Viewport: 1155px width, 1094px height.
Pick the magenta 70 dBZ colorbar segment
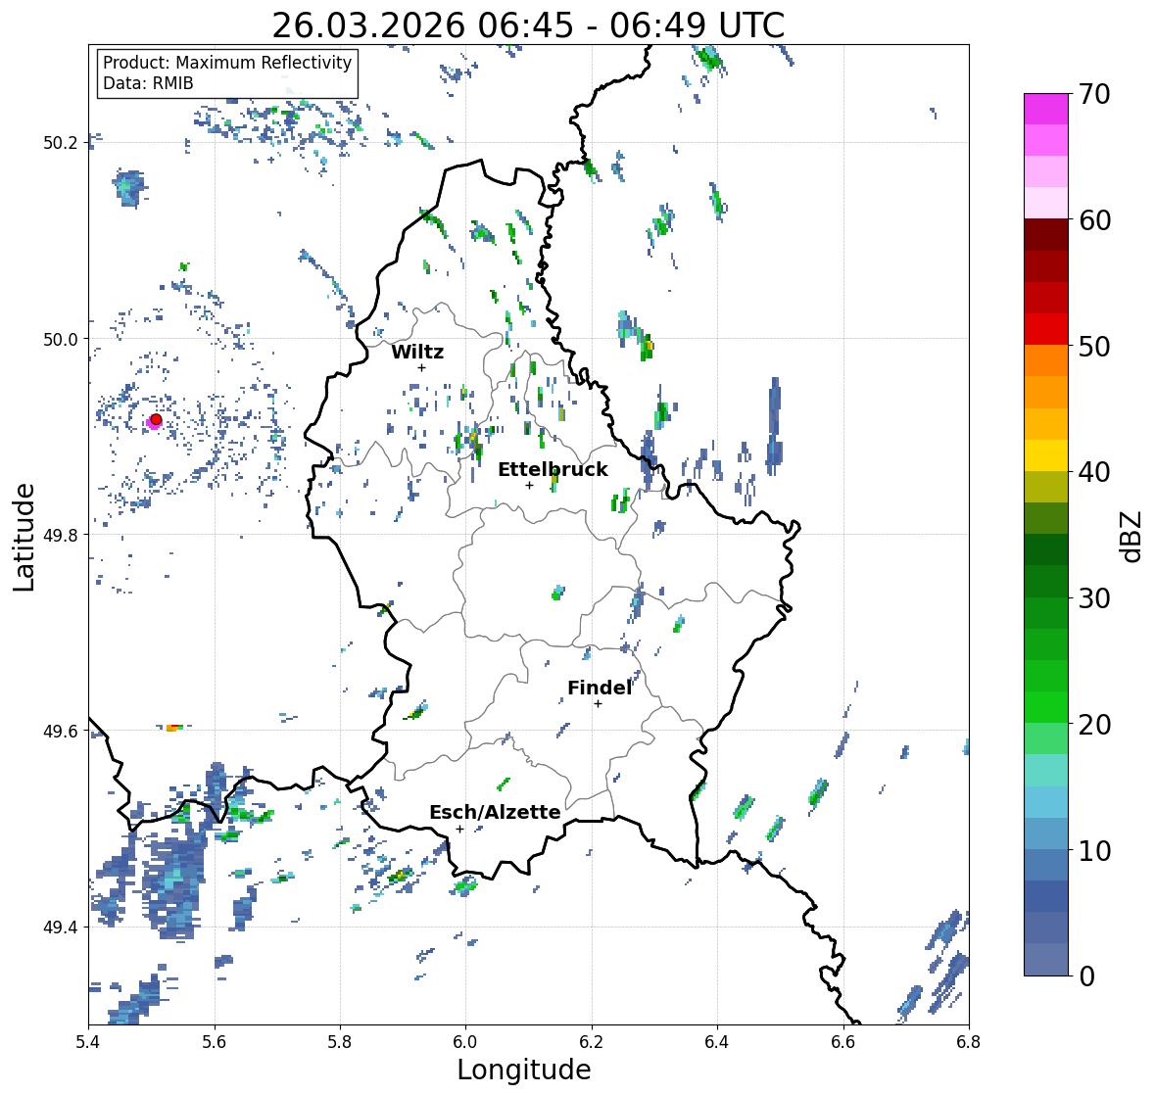(x=1046, y=109)
